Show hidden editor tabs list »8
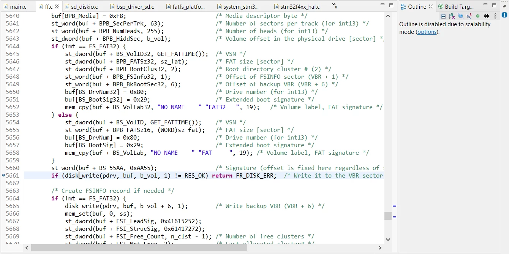The height and width of the screenshot is (254, 509). point(335,6)
